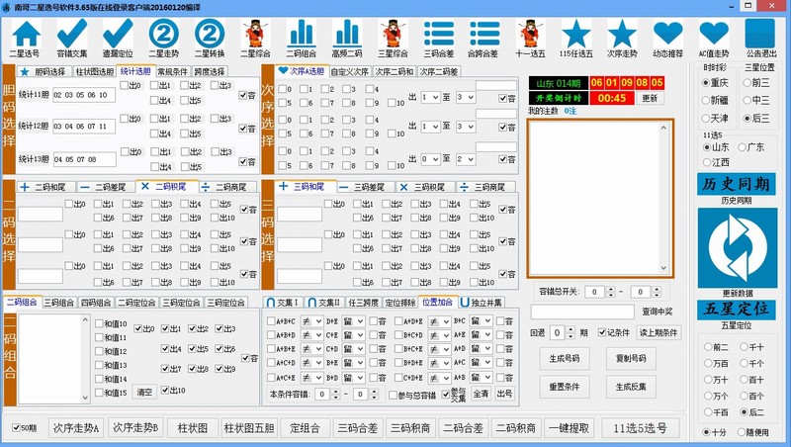Click the 一键提取 button

point(569,428)
